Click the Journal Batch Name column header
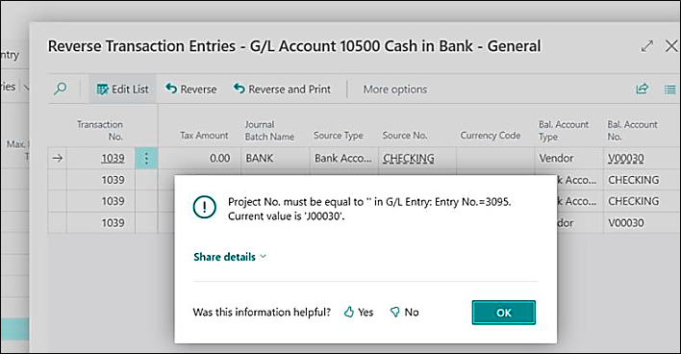The height and width of the screenshot is (354, 681). 269,130
